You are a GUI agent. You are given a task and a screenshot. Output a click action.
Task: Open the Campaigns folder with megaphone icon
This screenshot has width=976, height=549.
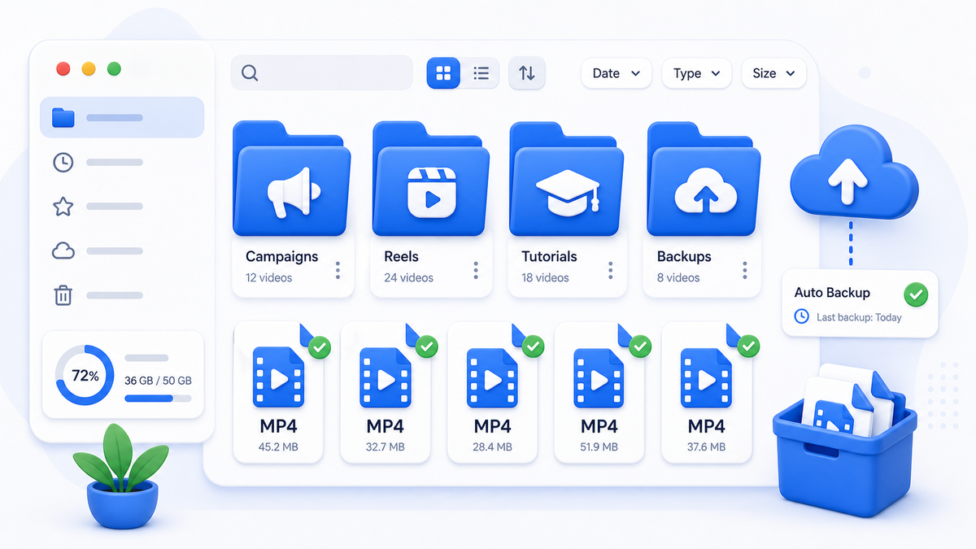pos(292,180)
